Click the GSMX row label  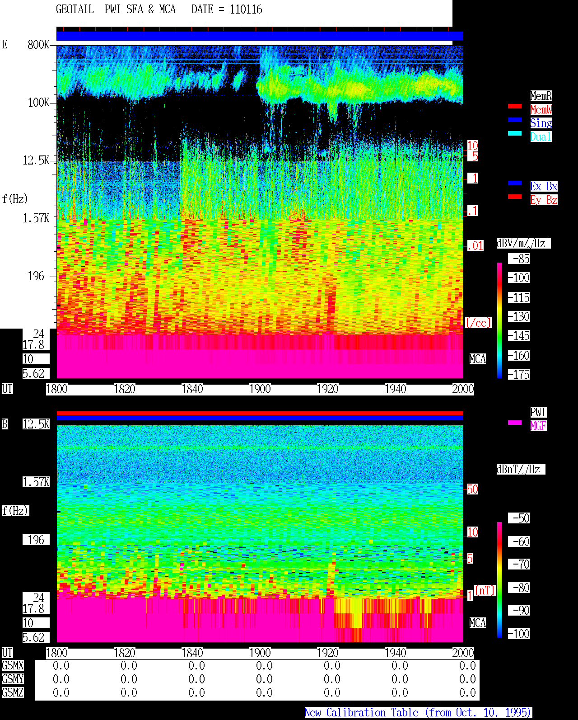click(x=13, y=666)
